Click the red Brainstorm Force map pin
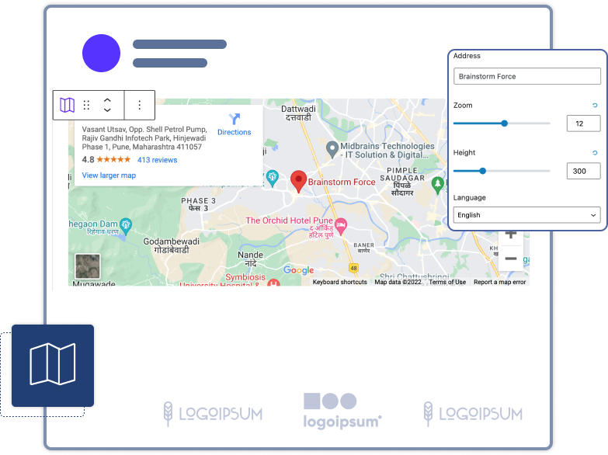Image resolution: width=608 pixels, height=455 pixels. click(x=299, y=181)
